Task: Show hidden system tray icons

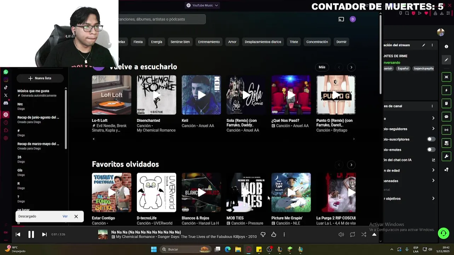Action: click(391, 249)
